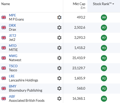Screen dimensions: 120x103
Task: Click the UK flag icon beside NWG
Action: tap(4, 58)
